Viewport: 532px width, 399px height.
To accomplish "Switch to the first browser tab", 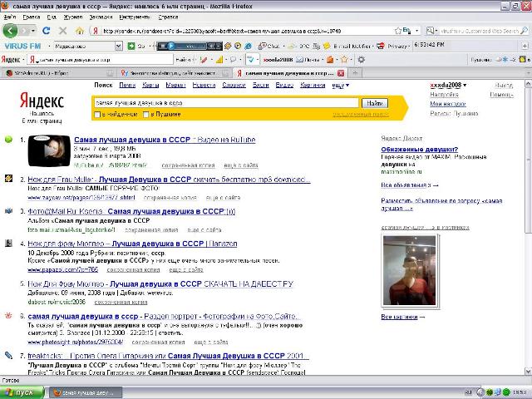I will (x=58, y=73).
